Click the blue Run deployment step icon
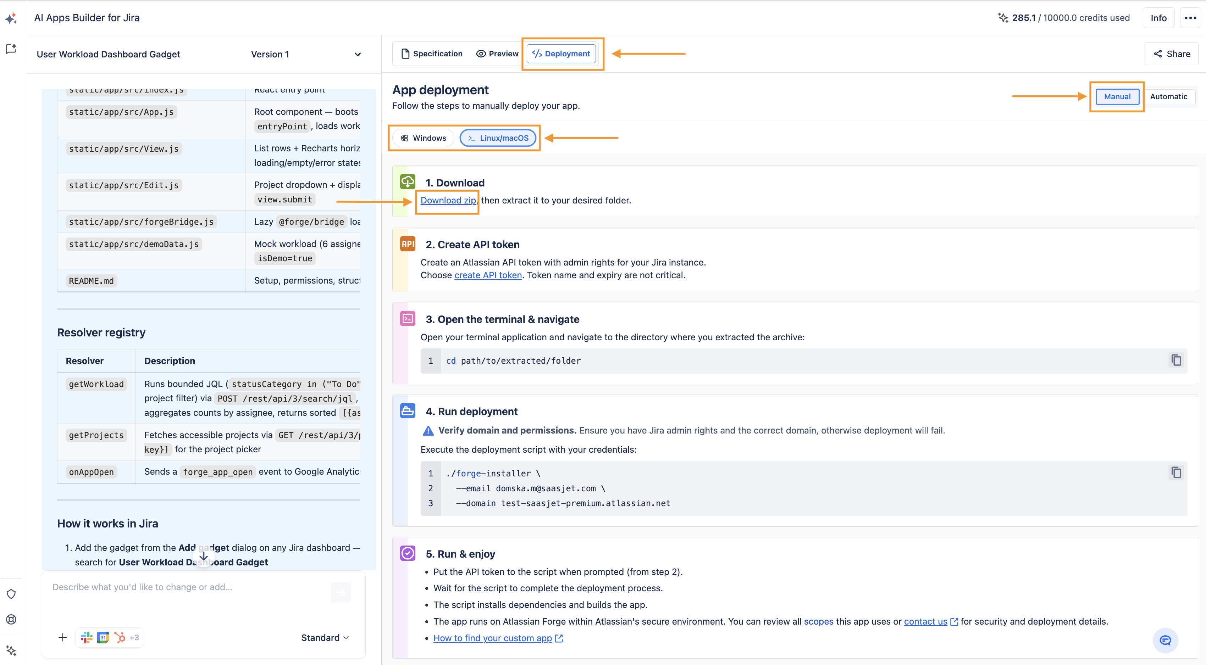 pyautogui.click(x=407, y=411)
